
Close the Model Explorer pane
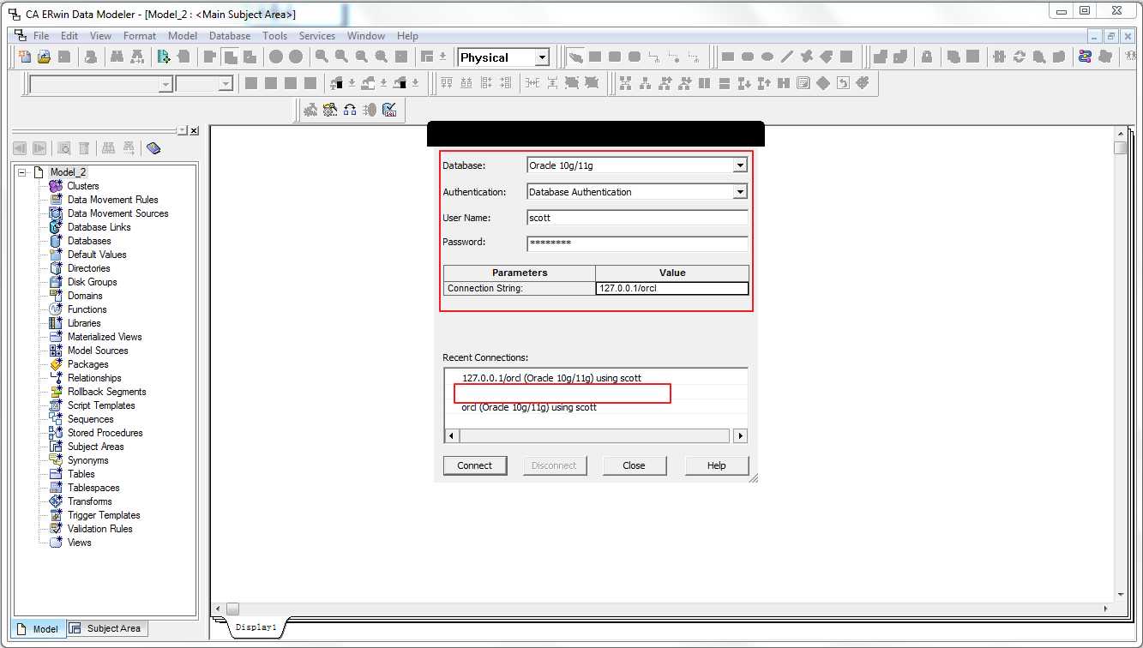[194, 131]
